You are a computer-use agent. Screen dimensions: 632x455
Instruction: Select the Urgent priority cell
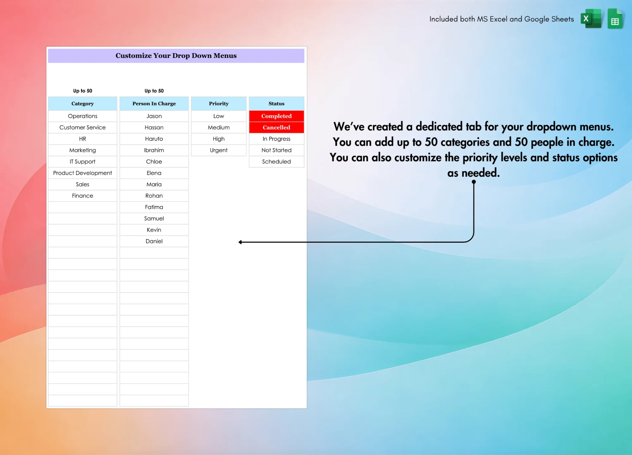tap(219, 150)
